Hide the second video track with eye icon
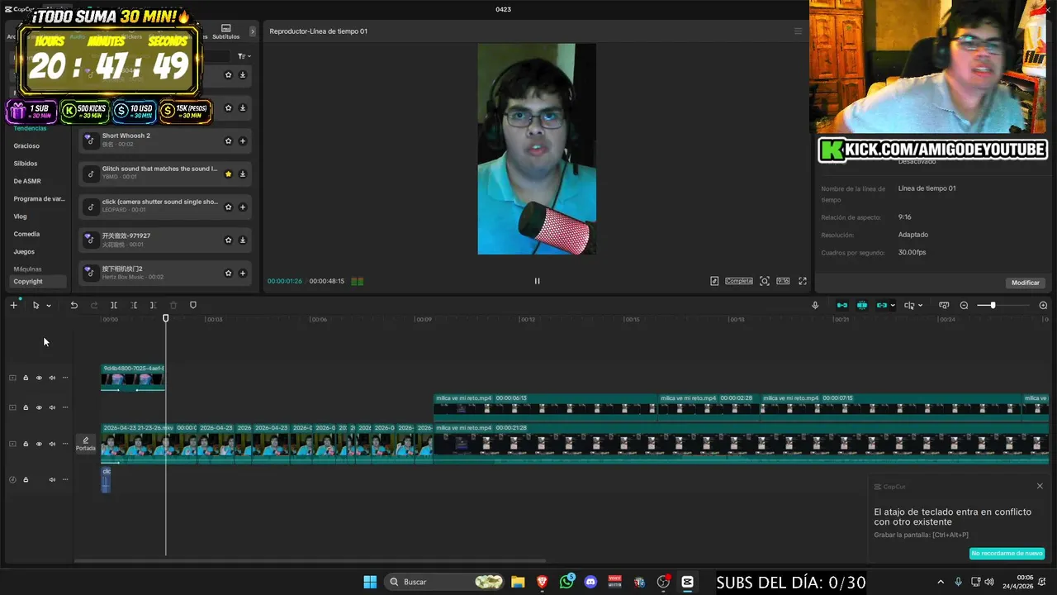Screen dimensions: 1057x595 click(x=39, y=407)
